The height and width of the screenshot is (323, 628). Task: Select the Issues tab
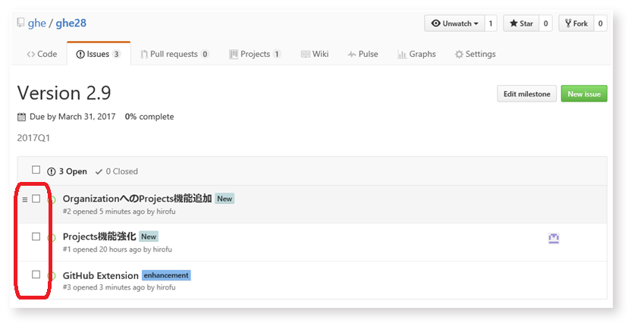(99, 54)
